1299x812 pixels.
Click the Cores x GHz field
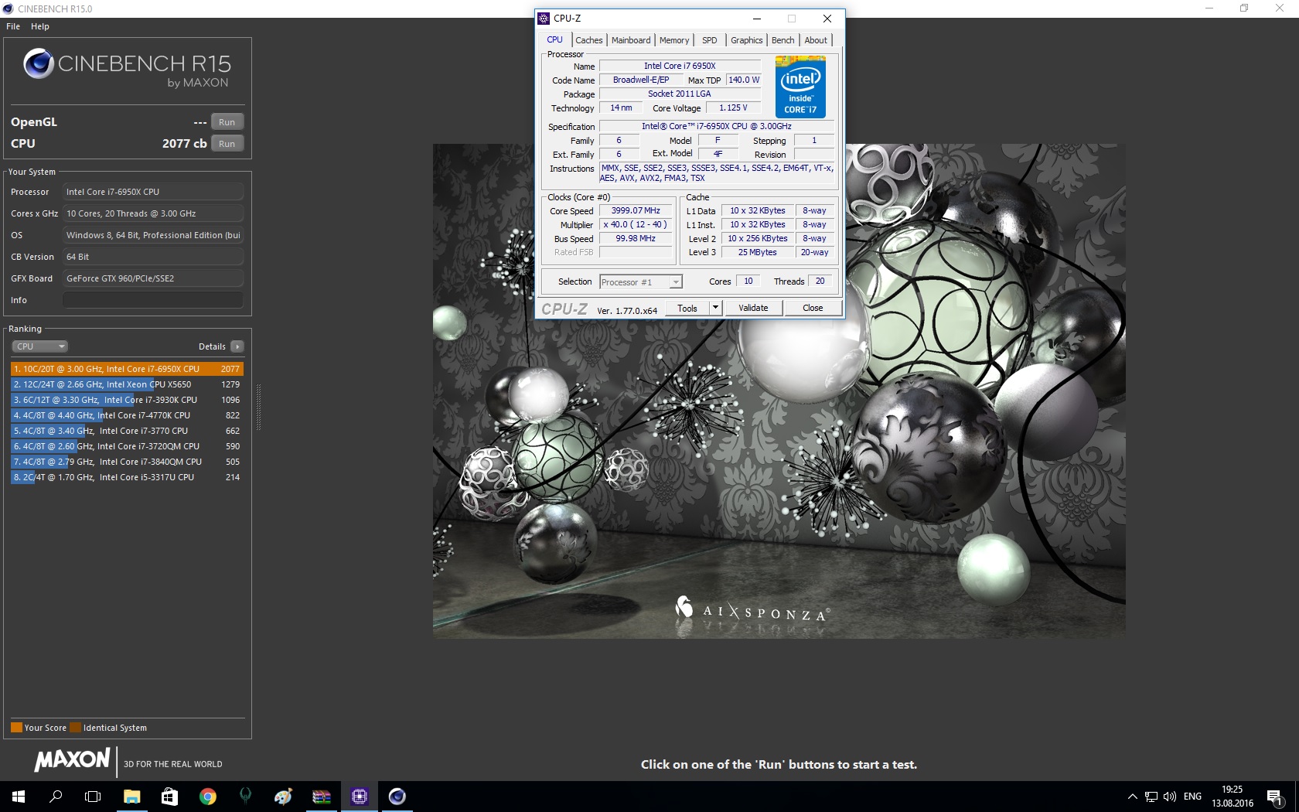[153, 213]
